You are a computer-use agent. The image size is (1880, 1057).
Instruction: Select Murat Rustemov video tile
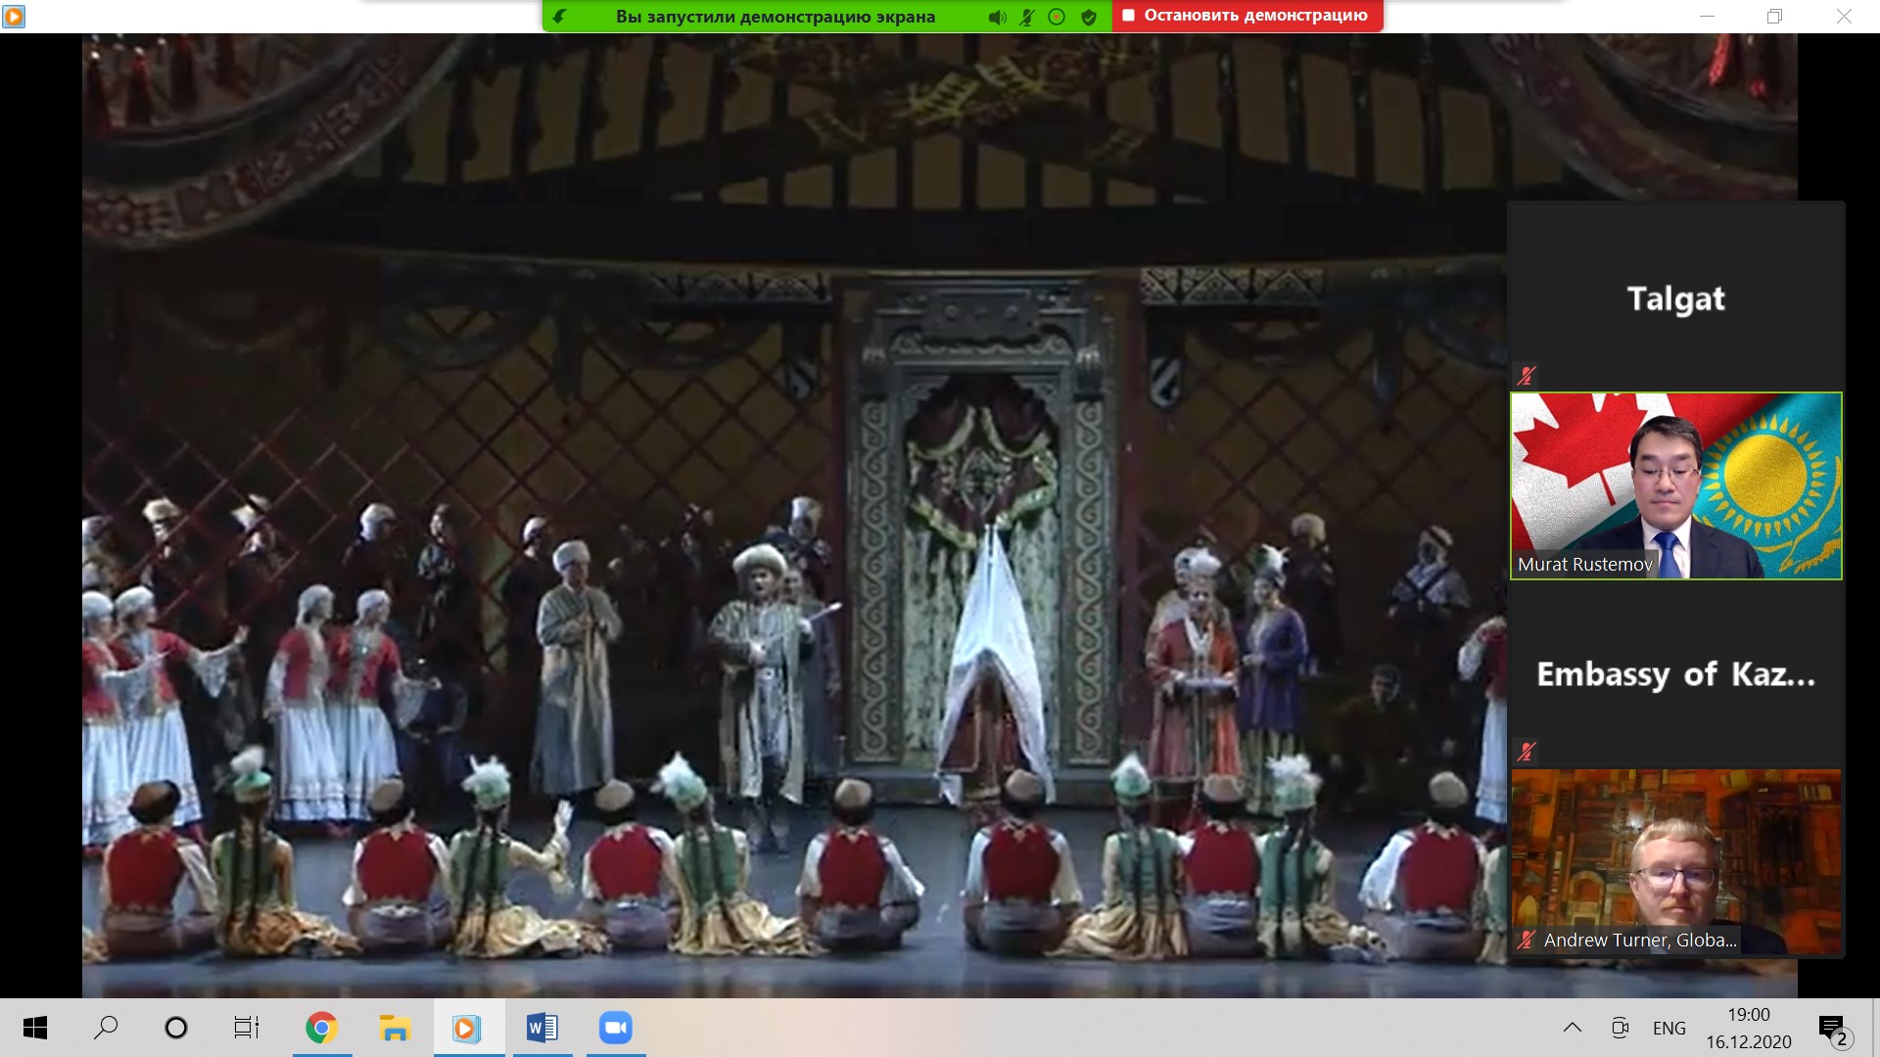pos(1675,485)
